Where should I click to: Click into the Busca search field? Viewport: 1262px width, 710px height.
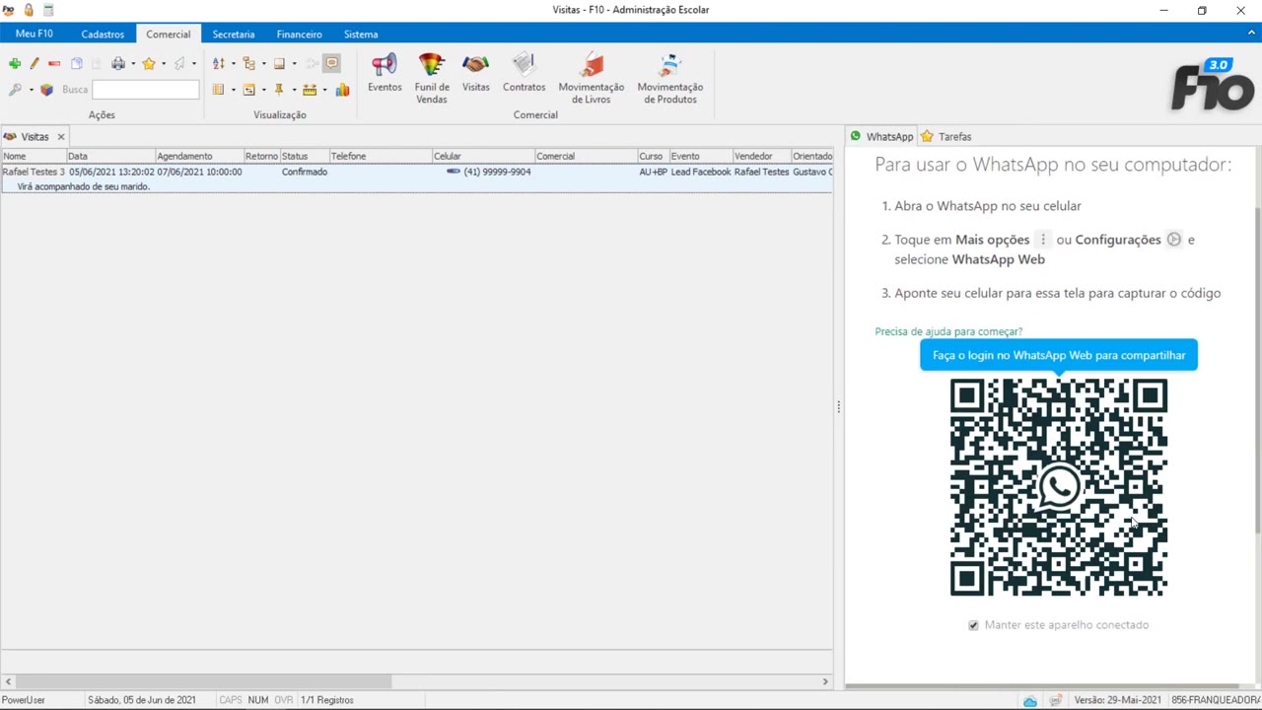coord(146,90)
